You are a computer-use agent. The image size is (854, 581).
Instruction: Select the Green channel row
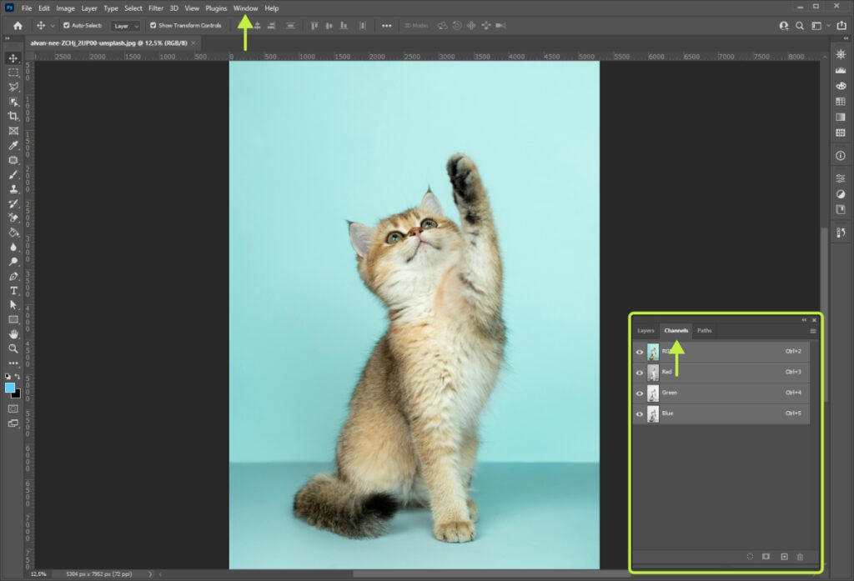[721, 393]
